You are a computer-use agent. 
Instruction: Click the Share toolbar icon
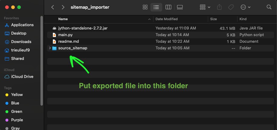point(219,7)
